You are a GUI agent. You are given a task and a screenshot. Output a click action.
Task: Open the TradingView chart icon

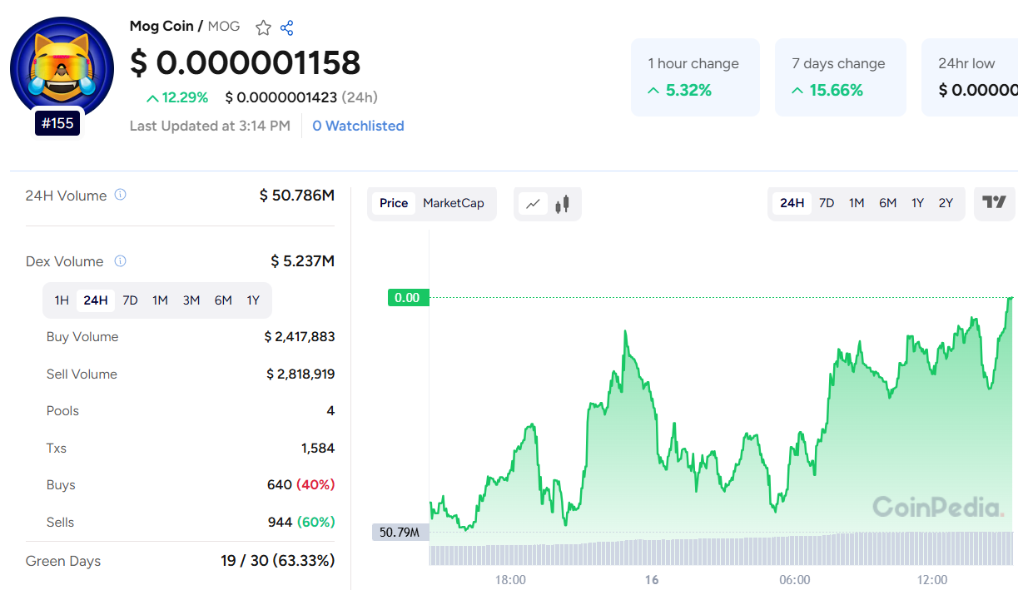[994, 202]
